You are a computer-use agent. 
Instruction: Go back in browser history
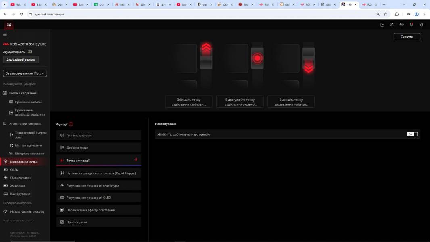(5, 14)
